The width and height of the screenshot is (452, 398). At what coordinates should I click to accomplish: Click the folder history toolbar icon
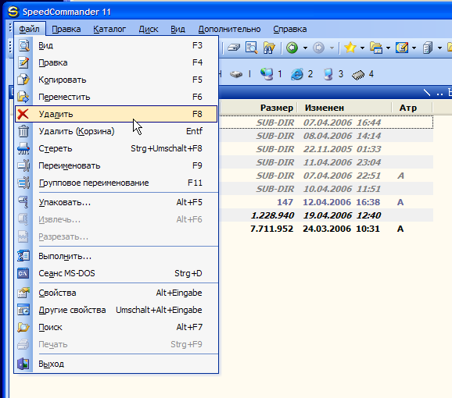pyautogui.click(x=376, y=48)
